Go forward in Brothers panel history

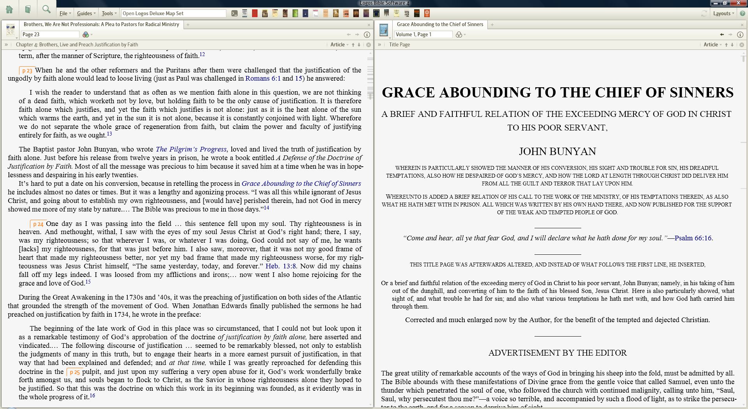[357, 34]
